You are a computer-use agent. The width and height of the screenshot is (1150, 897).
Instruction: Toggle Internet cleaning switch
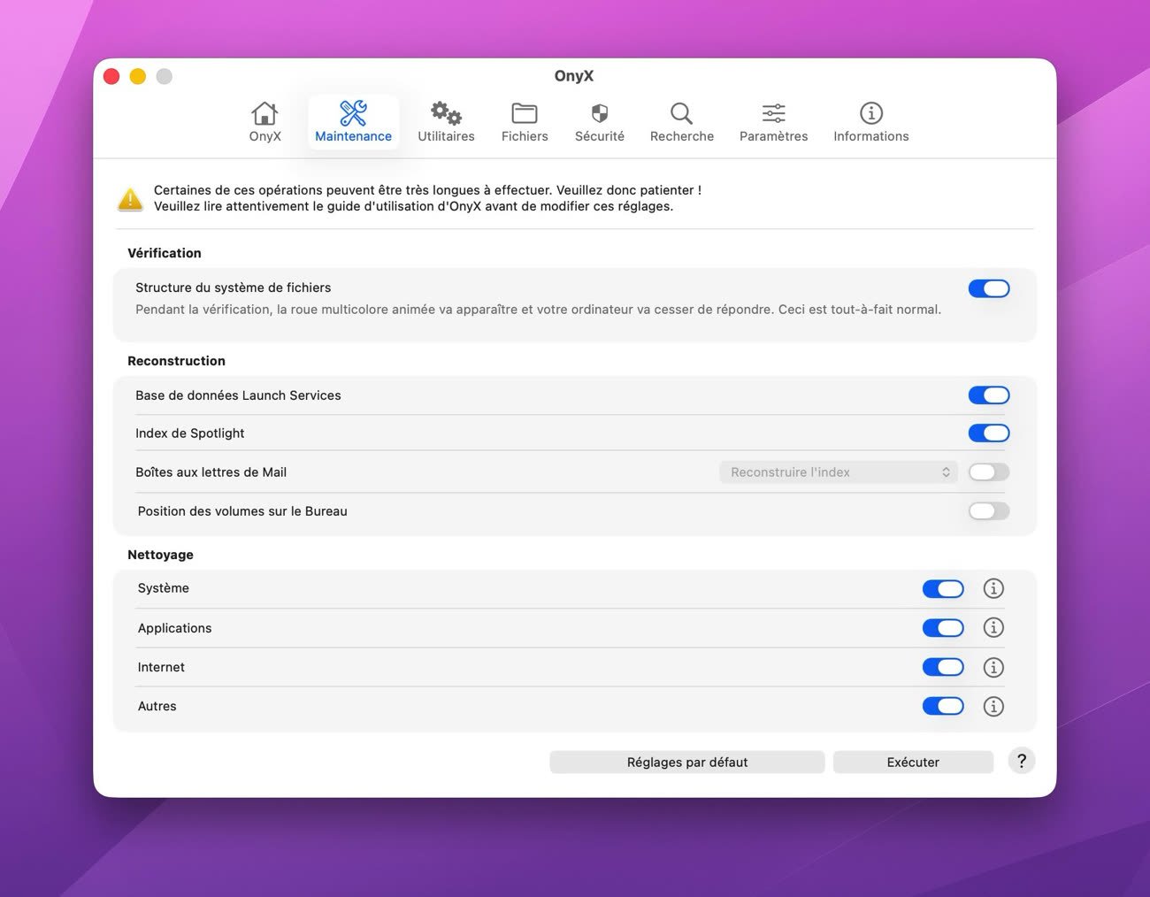click(943, 667)
